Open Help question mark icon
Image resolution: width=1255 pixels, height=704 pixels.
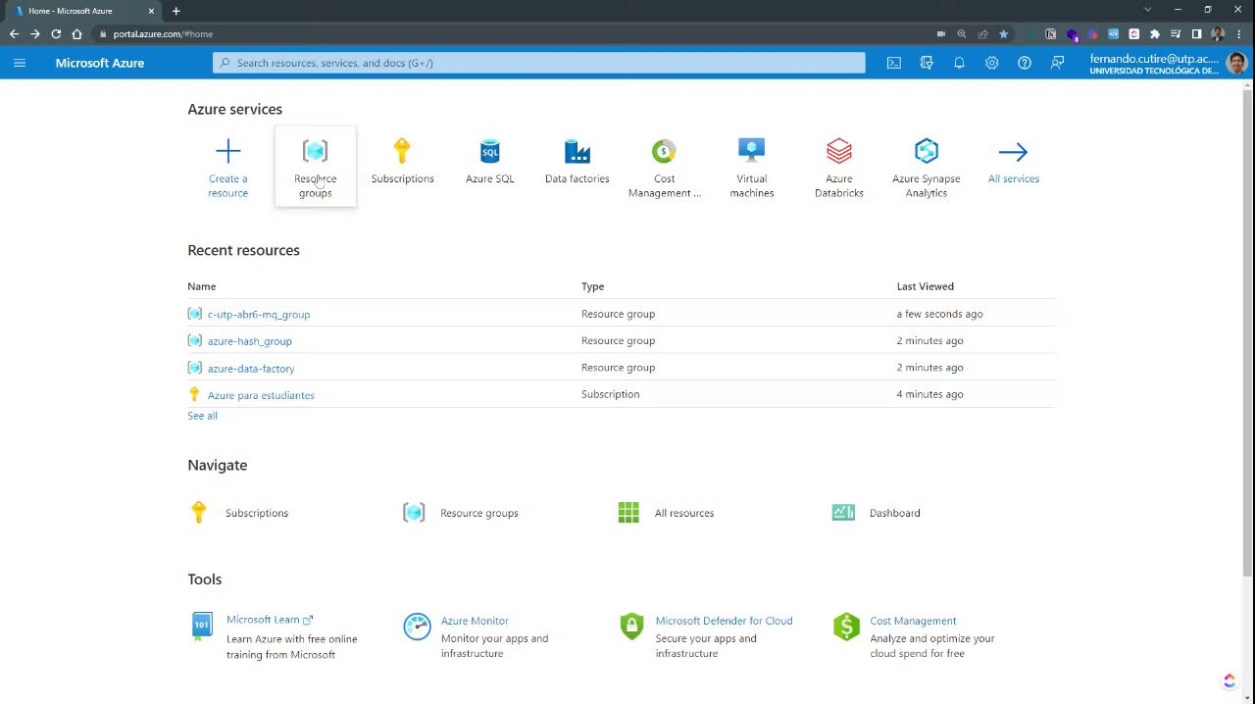1025,63
